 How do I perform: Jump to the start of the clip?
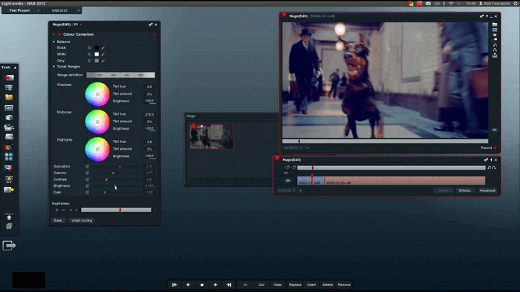tap(175, 285)
